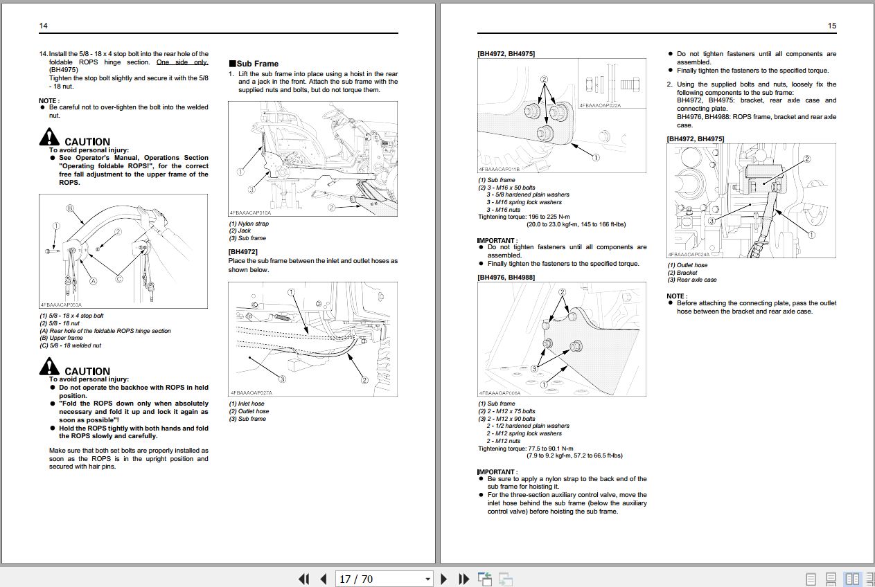Select continuous scrolling page layout
Image resolution: width=875 pixels, height=587 pixels.
pyautogui.click(x=831, y=579)
